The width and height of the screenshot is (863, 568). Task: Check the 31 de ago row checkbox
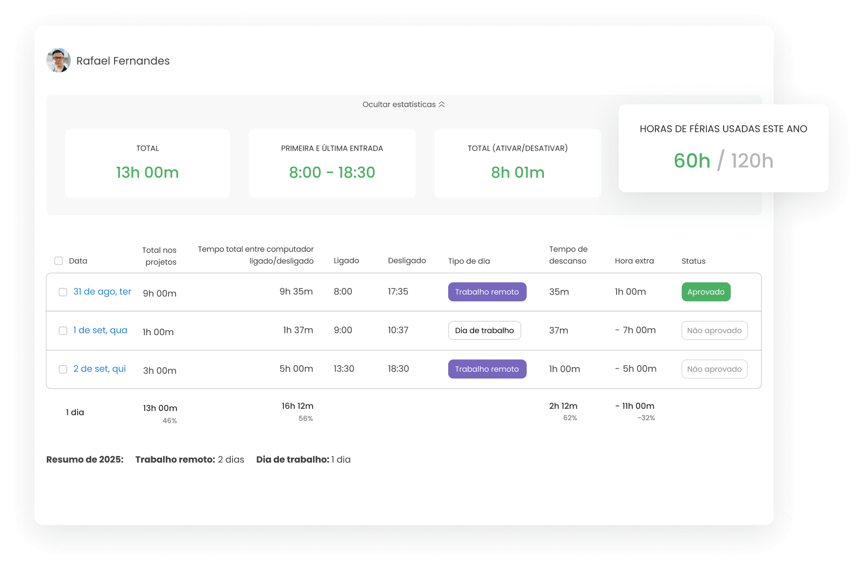63,292
